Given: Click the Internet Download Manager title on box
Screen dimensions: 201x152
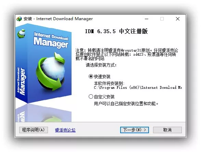Looking at the screenshot, I should click(x=51, y=40).
